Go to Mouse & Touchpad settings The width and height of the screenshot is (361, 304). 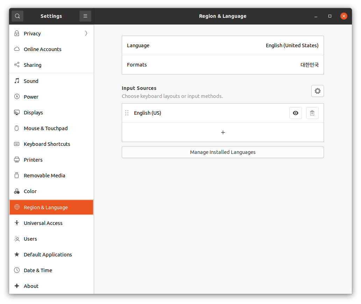coord(45,128)
